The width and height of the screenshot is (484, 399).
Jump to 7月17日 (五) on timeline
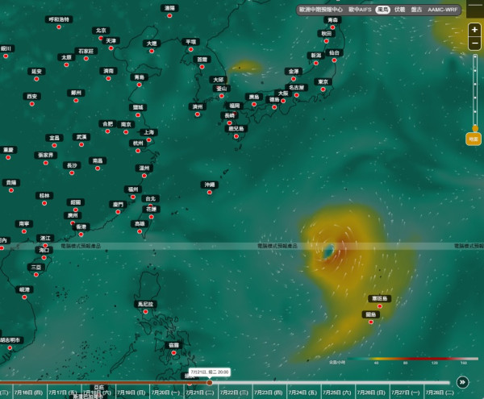[63, 393]
